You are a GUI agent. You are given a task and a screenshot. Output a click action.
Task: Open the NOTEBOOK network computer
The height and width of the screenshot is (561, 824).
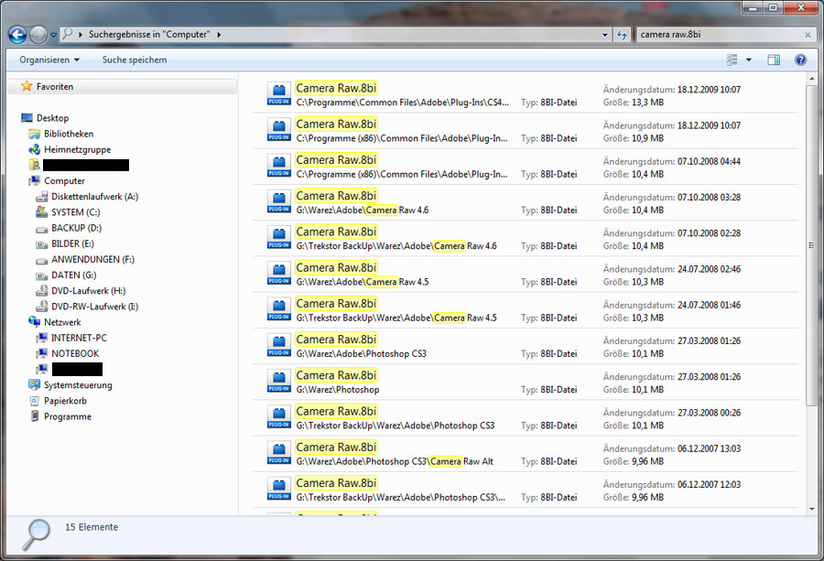[x=75, y=353]
